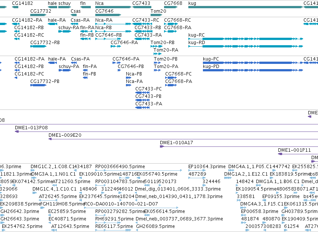Screen dimensions: 318x232
Task: Select the GH26642.3prime label
Action: coord(20,211)
